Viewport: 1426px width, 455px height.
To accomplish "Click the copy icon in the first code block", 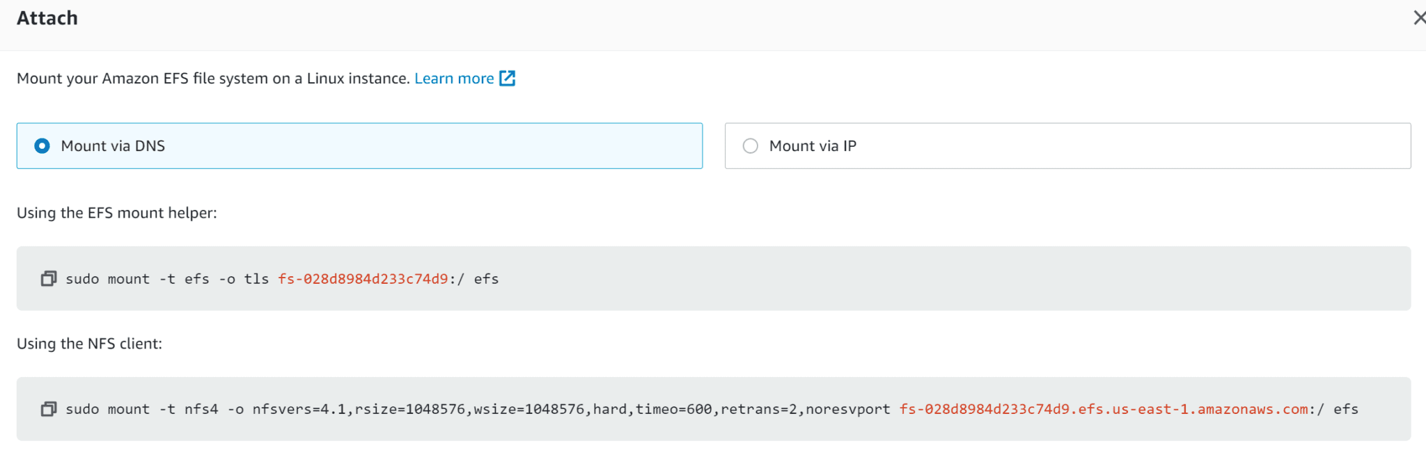I will pyautogui.click(x=48, y=278).
